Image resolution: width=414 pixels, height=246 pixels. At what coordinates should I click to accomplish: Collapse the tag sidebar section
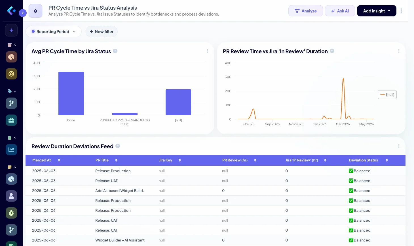(x=11, y=91)
